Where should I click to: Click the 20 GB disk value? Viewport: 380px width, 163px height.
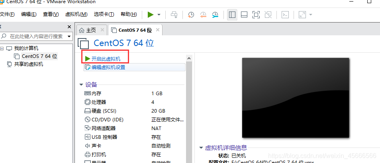[158, 111]
